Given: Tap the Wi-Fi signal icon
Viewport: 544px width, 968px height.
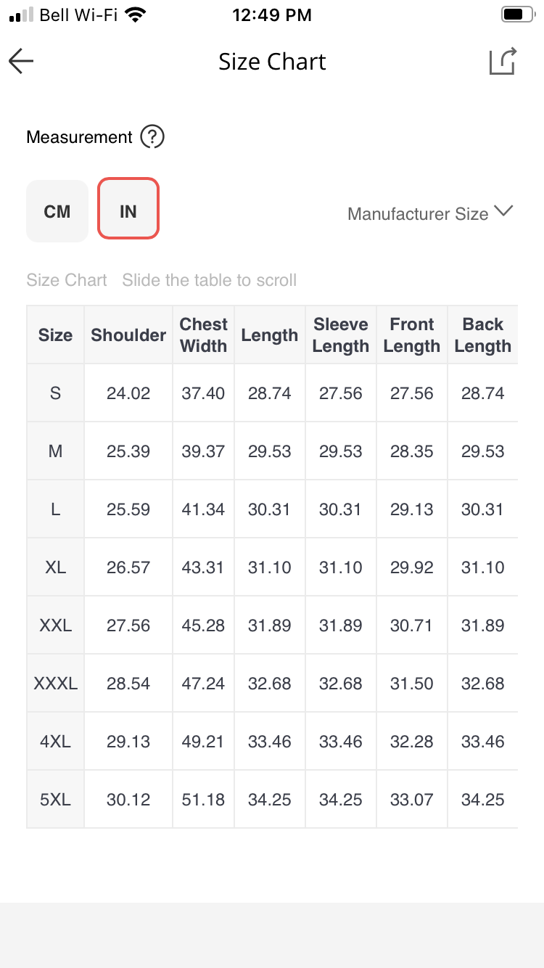Looking at the screenshot, I should [x=134, y=15].
